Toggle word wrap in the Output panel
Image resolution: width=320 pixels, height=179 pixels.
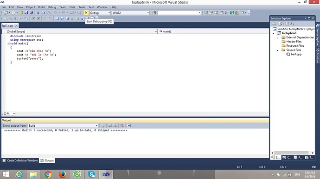point(128,126)
